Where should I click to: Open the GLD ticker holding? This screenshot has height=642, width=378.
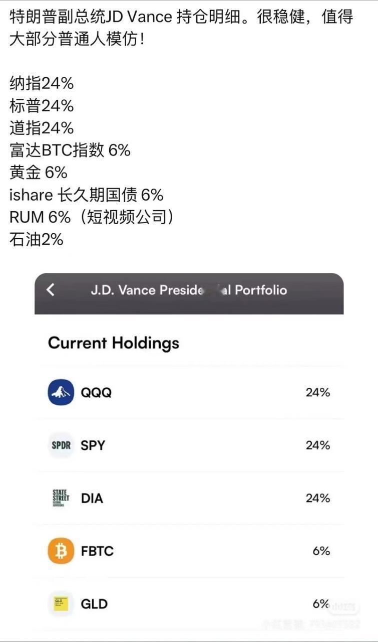(x=94, y=604)
